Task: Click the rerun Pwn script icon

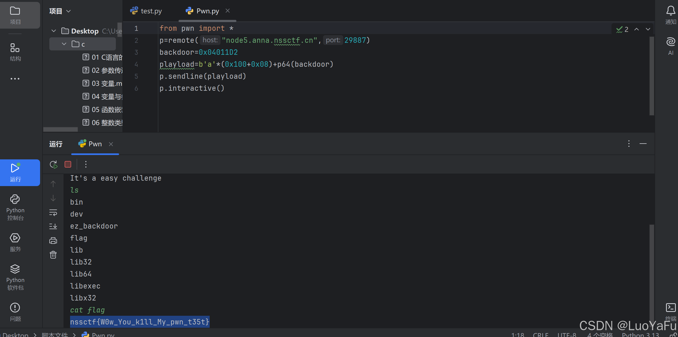Action: click(x=53, y=164)
